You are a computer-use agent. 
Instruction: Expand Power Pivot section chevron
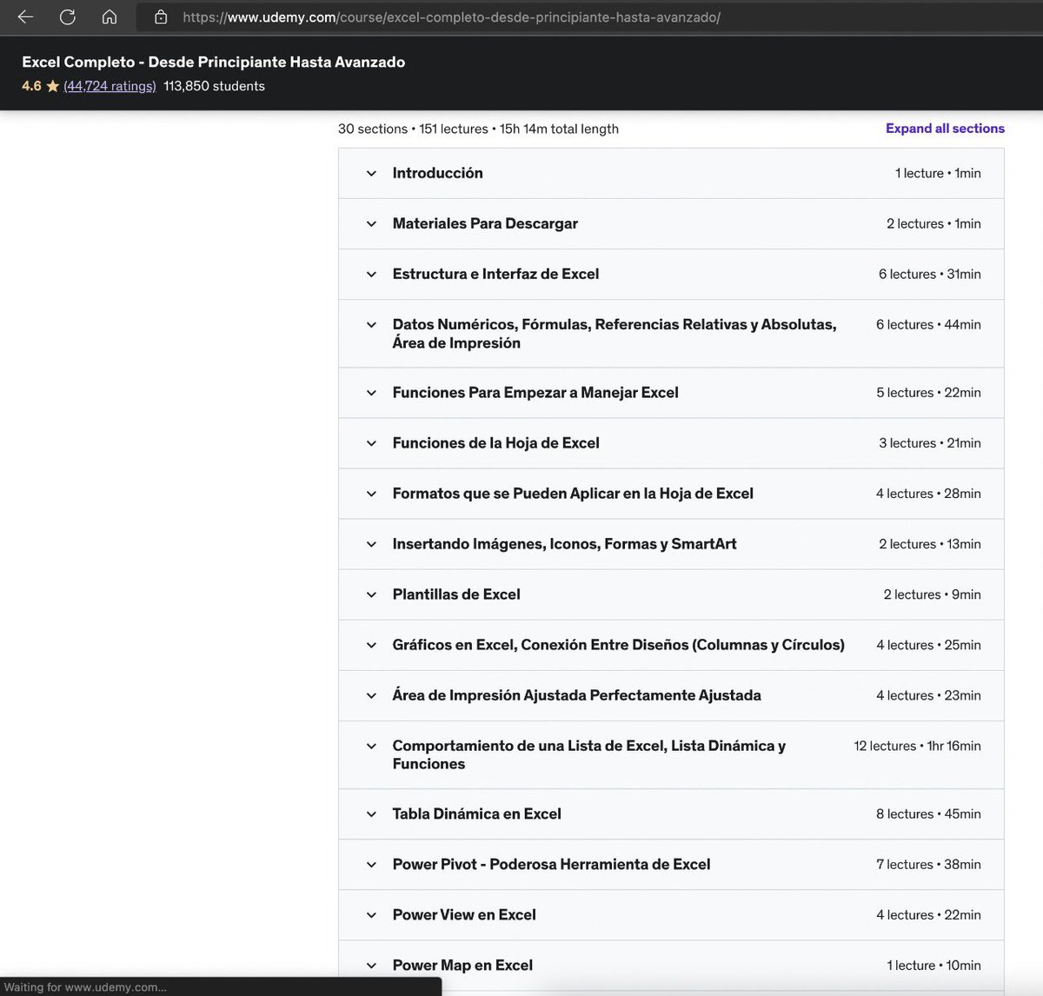coord(371,865)
